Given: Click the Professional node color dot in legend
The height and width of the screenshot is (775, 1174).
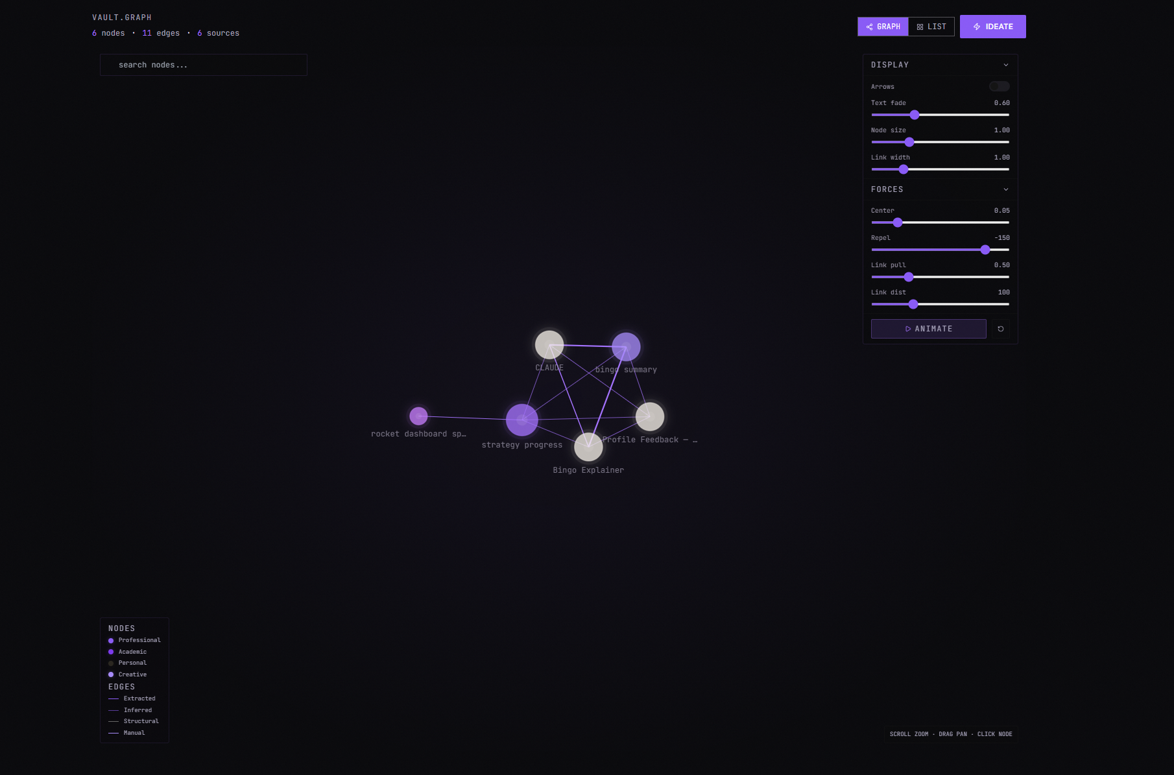Looking at the screenshot, I should pyautogui.click(x=110, y=640).
